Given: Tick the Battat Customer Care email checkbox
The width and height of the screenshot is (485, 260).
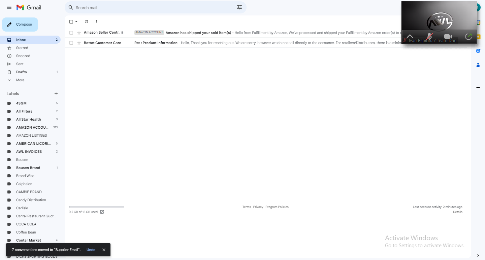Looking at the screenshot, I should point(71,43).
